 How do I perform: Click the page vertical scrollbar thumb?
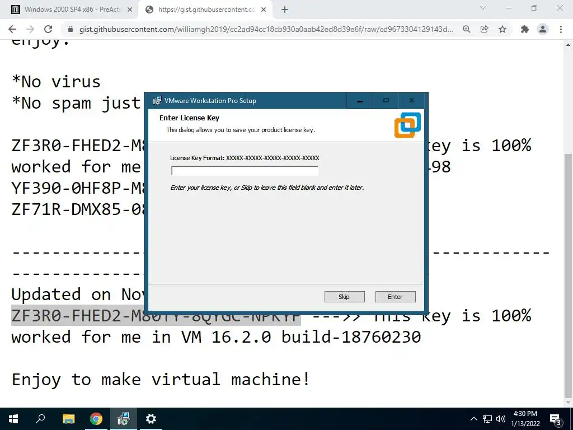click(x=569, y=275)
